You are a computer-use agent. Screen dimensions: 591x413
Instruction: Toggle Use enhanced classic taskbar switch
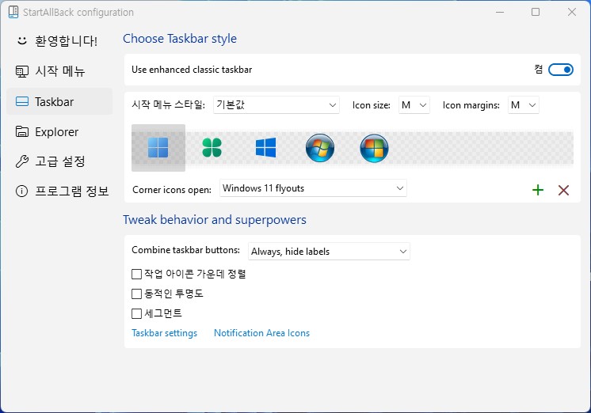(560, 70)
